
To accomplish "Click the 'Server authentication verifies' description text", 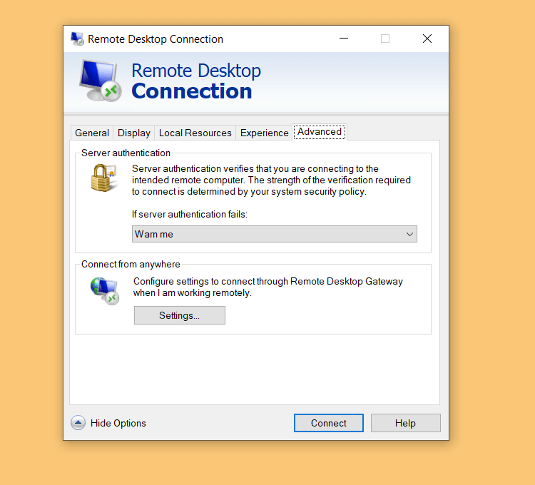I will (271, 180).
